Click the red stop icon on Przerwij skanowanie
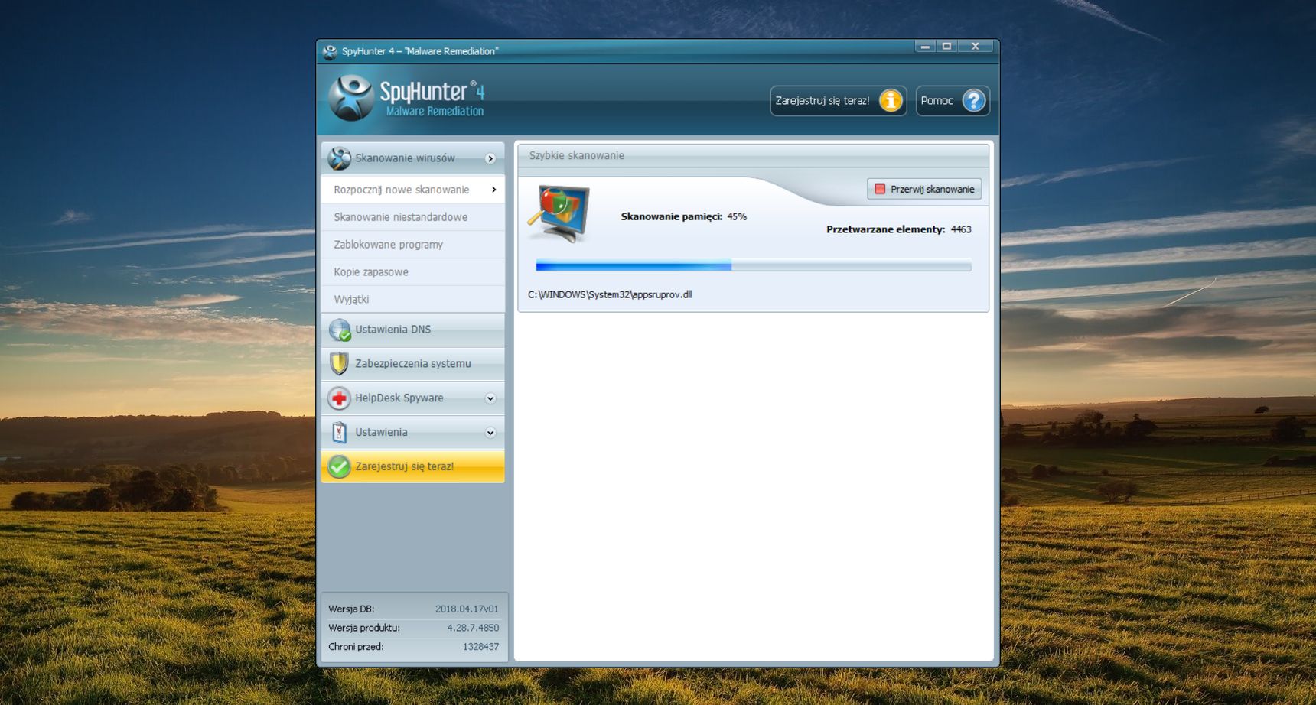The image size is (1316, 705). coord(880,189)
